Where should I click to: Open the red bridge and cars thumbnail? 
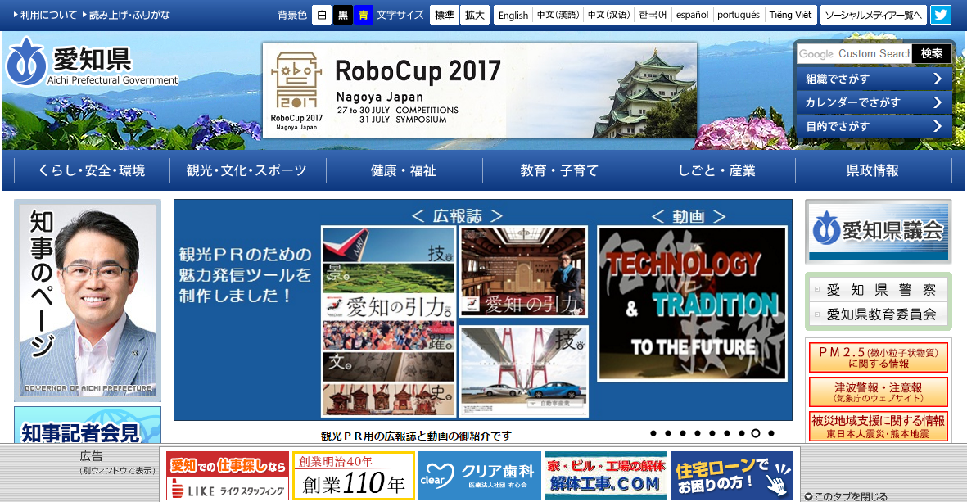tap(523, 371)
